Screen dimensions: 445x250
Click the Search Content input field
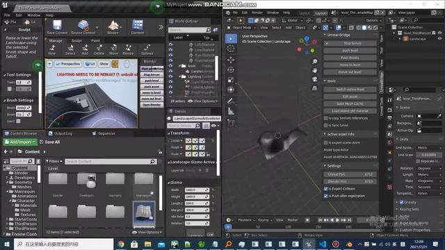pos(111,161)
